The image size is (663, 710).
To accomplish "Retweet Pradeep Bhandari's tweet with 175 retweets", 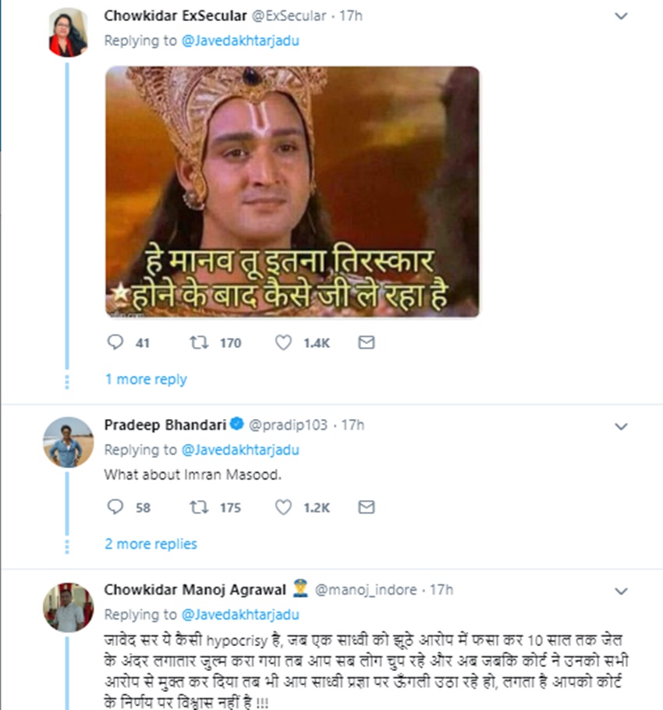I will (x=197, y=507).
